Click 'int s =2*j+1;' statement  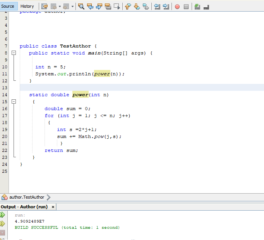click(x=77, y=129)
